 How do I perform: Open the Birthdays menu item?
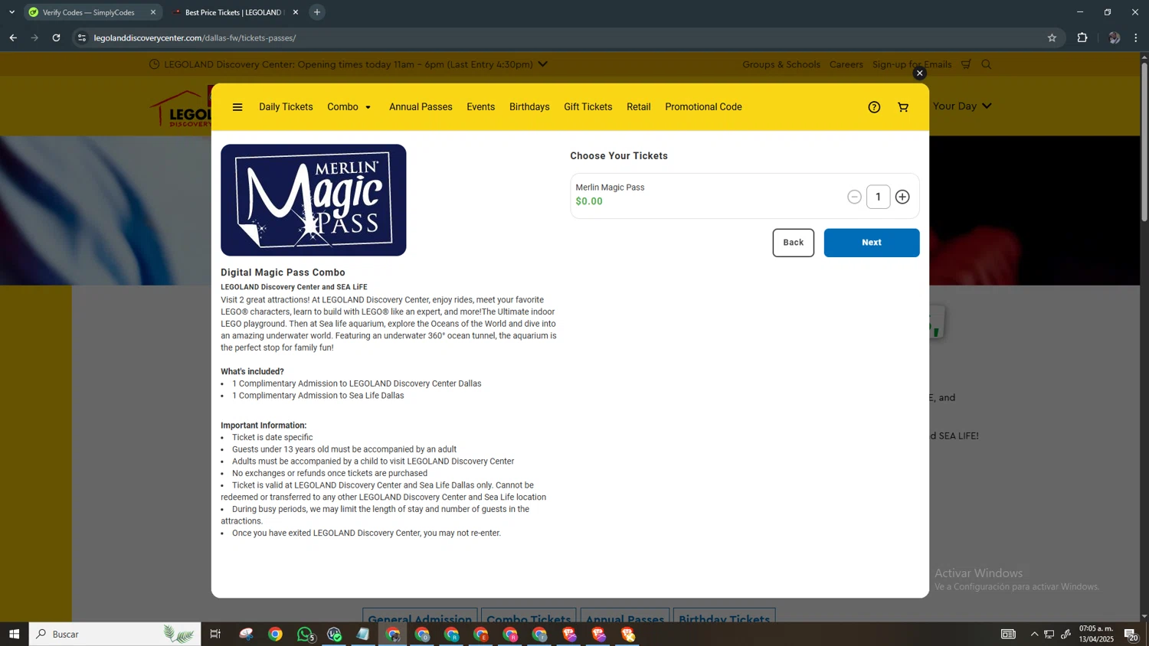[x=529, y=107]
